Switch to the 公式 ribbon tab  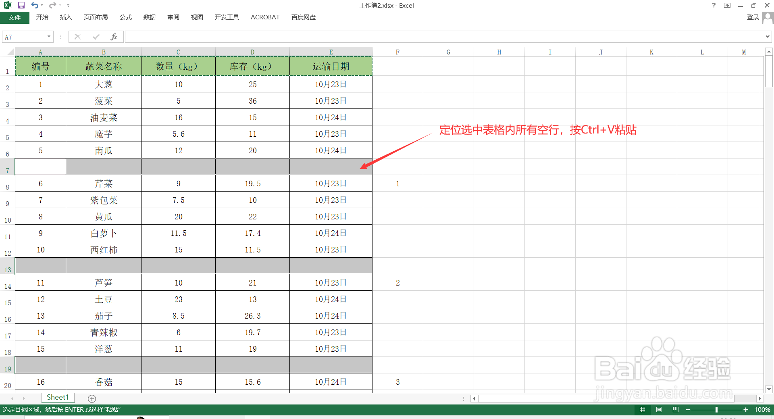(x=125, y=17)
